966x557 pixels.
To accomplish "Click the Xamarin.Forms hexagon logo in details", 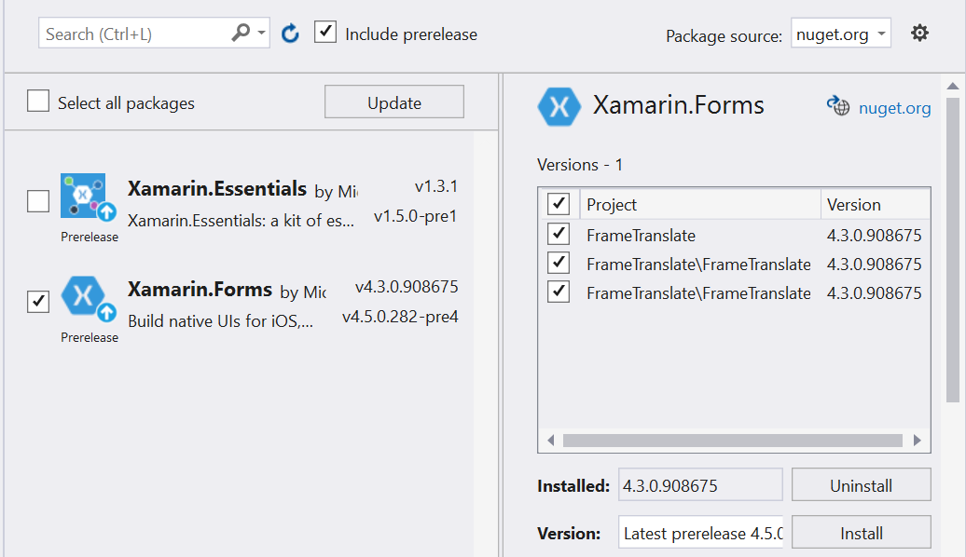I will pos(559,107).
